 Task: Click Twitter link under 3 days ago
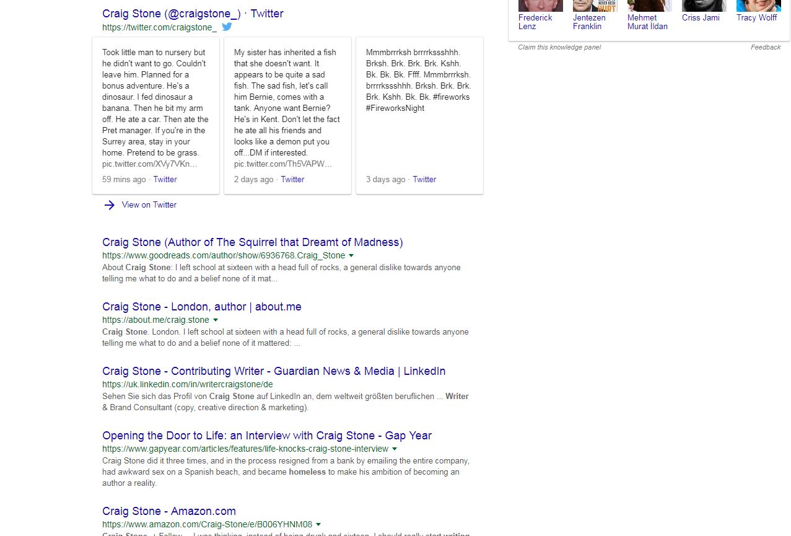tap(424, 180)
